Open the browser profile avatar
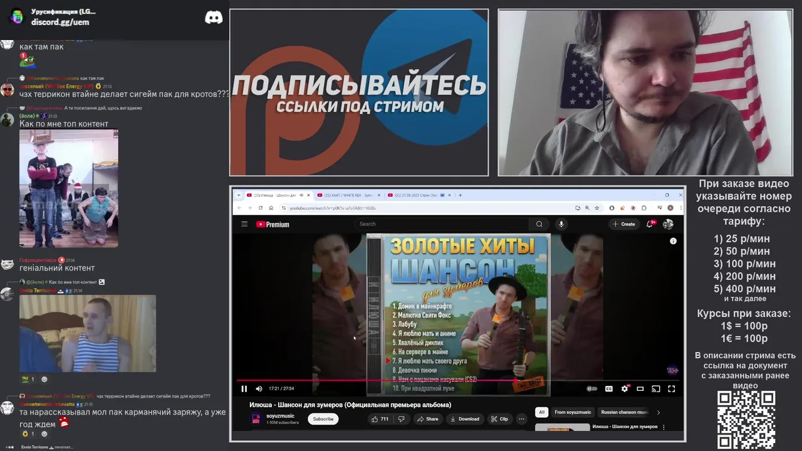This screenshot has height=451, width=802. pos(670,208)
